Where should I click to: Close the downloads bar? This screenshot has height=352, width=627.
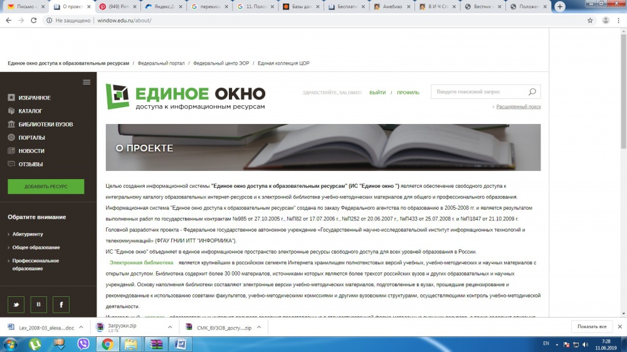pos(620,327)
